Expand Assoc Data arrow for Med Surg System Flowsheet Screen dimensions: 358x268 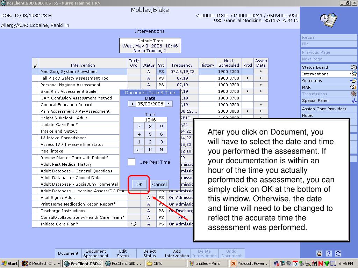(261, 72)
